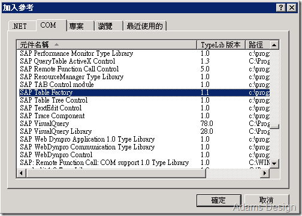302x216 pixels.
Task: Switch to the 最近使用的 tab
Action: pos(145,26)
